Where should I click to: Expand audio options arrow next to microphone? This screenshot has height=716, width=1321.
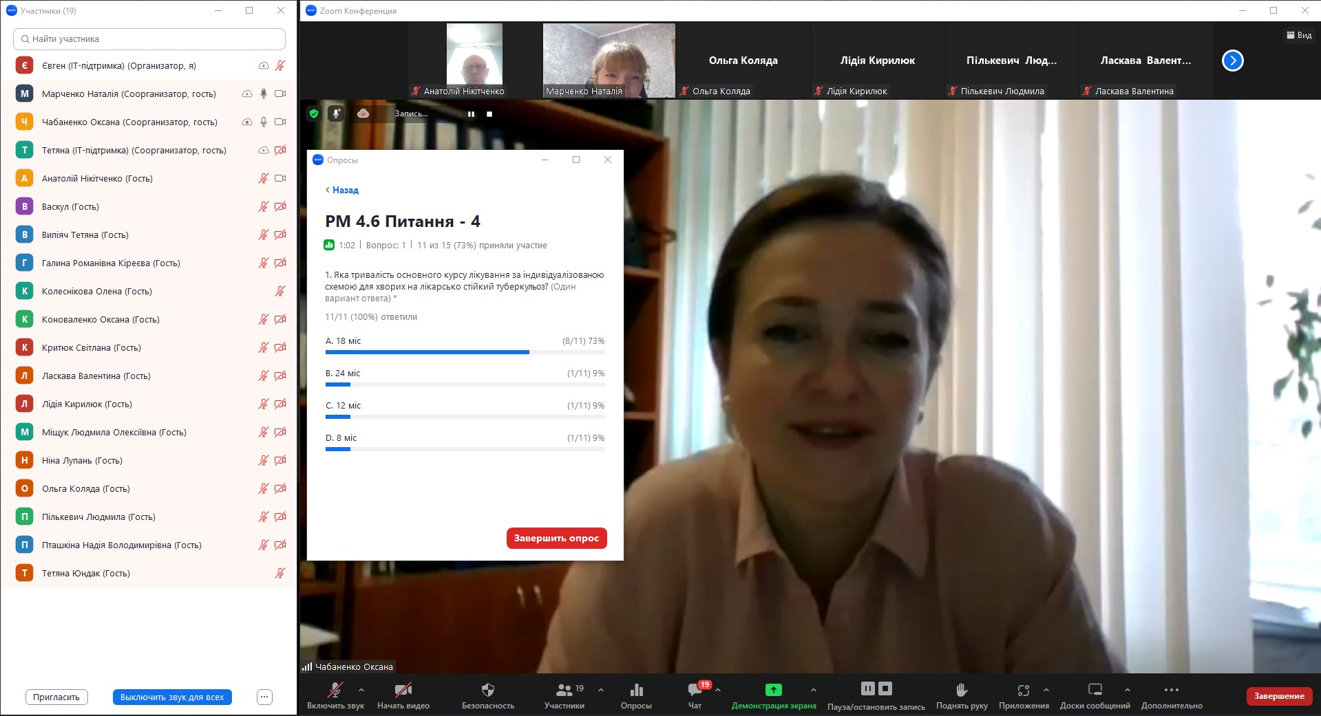(361, 689)
